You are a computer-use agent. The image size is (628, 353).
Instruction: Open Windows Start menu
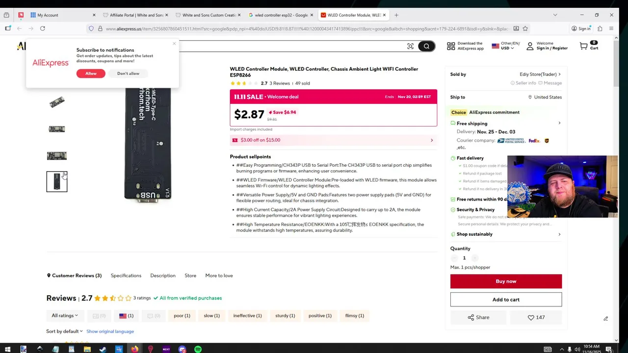click(7, 349)
